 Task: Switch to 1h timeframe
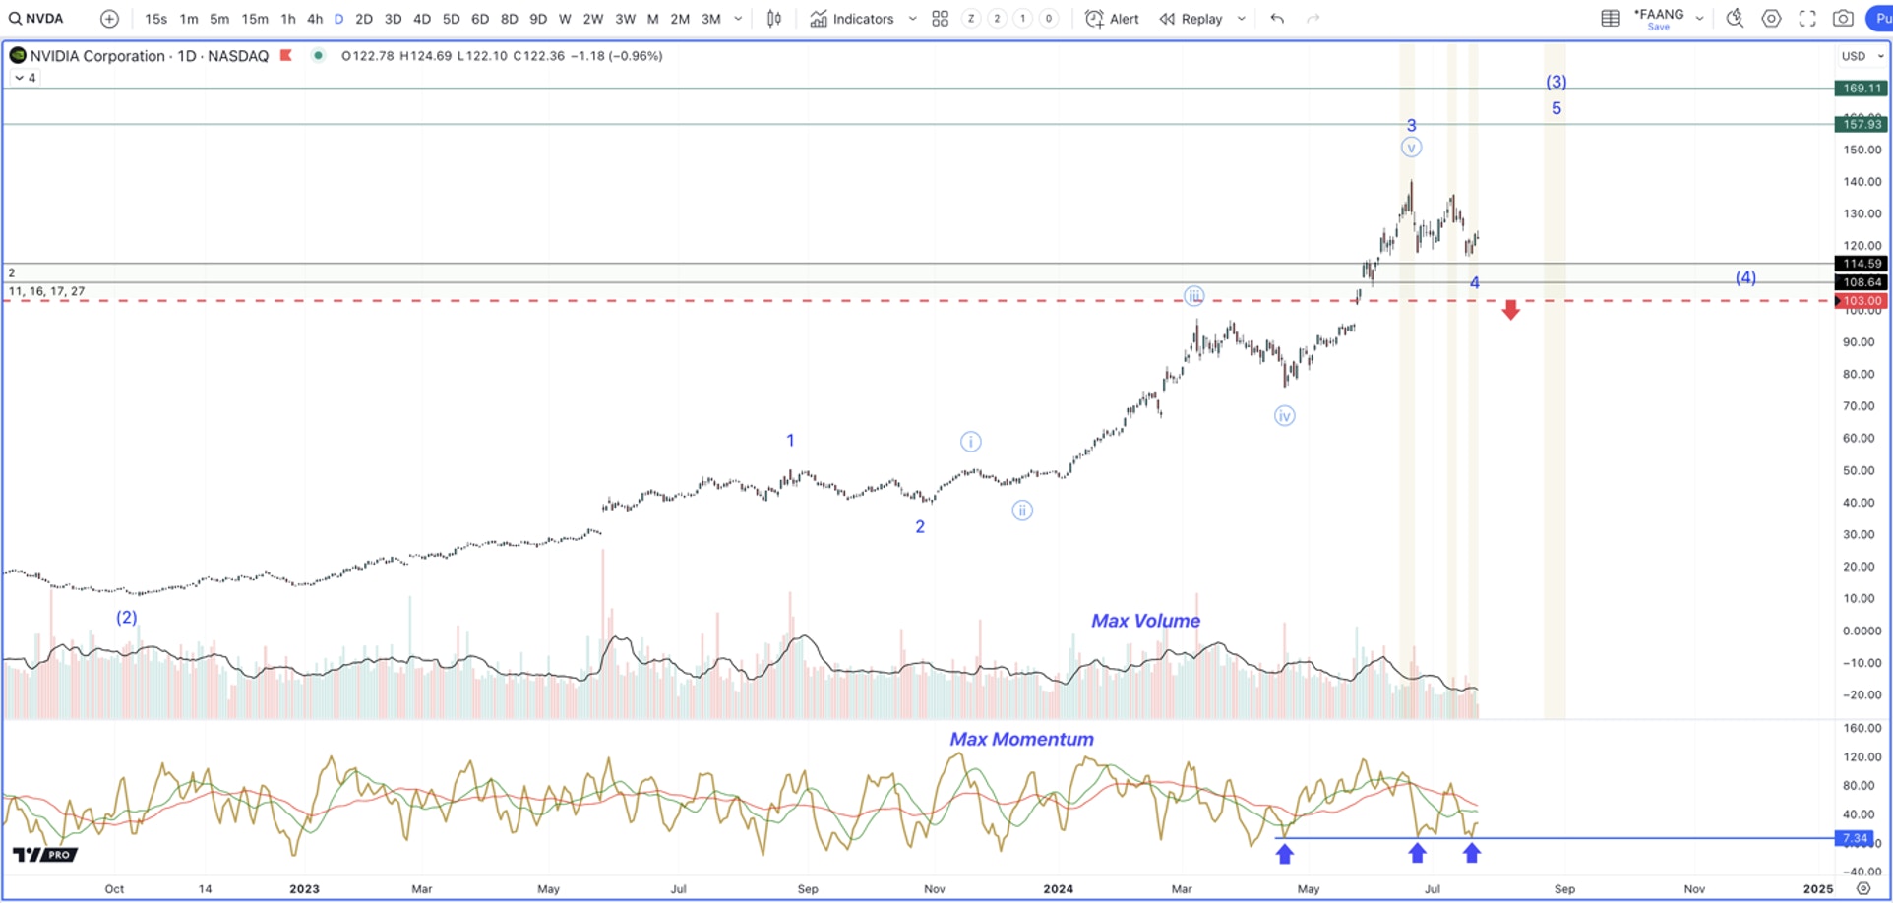coord(288,19)
